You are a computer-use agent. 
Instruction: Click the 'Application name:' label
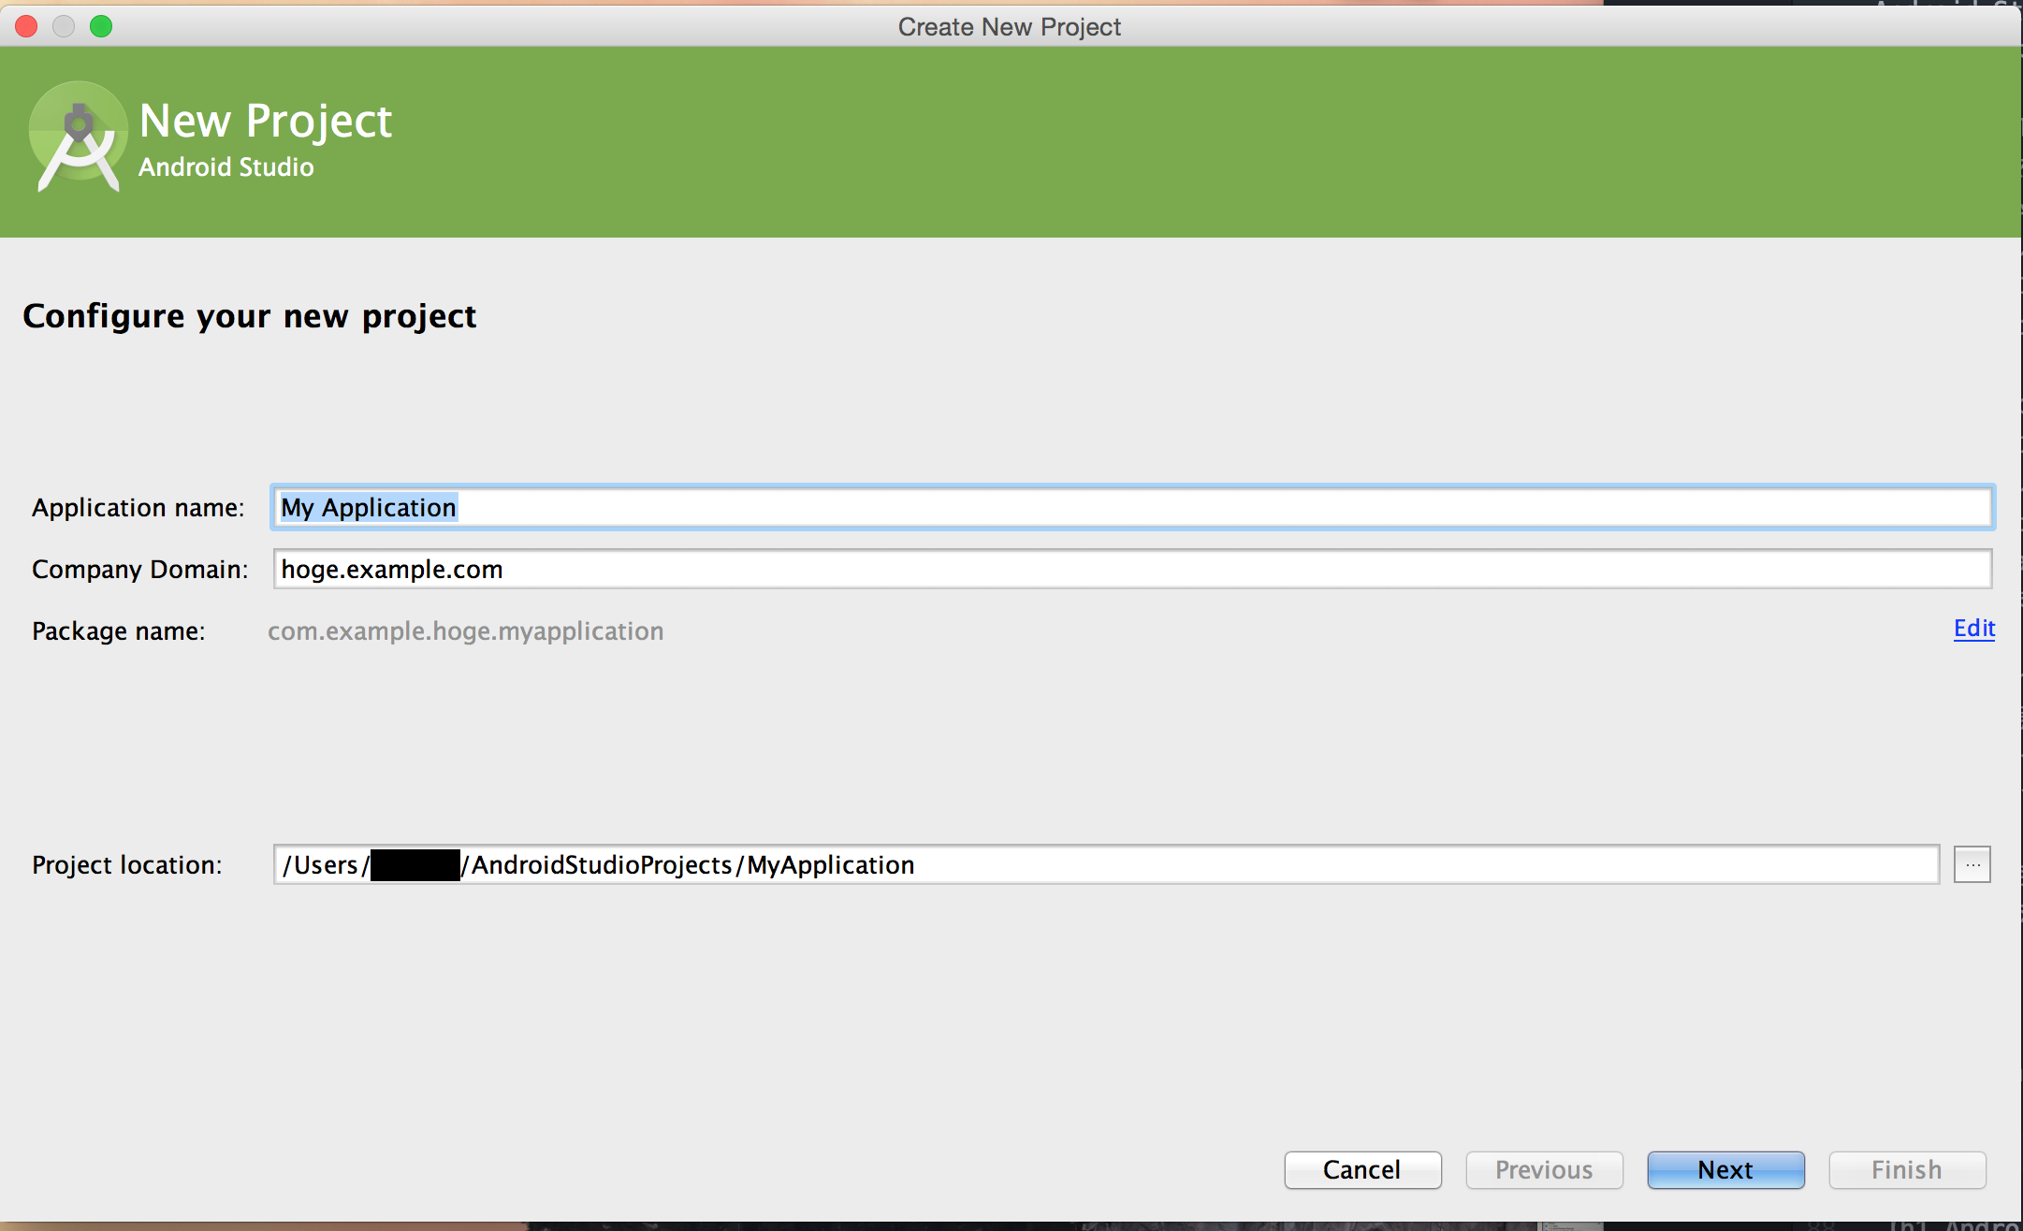point(138,508)
